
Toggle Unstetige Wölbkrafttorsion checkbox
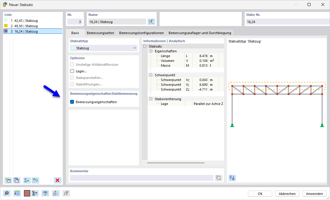72,65
